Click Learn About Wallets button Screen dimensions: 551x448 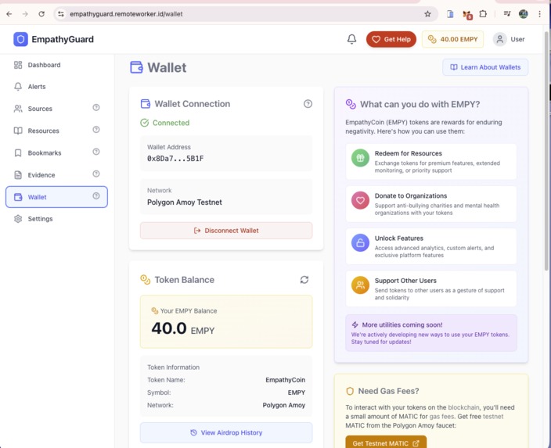(x=485, y=67)
